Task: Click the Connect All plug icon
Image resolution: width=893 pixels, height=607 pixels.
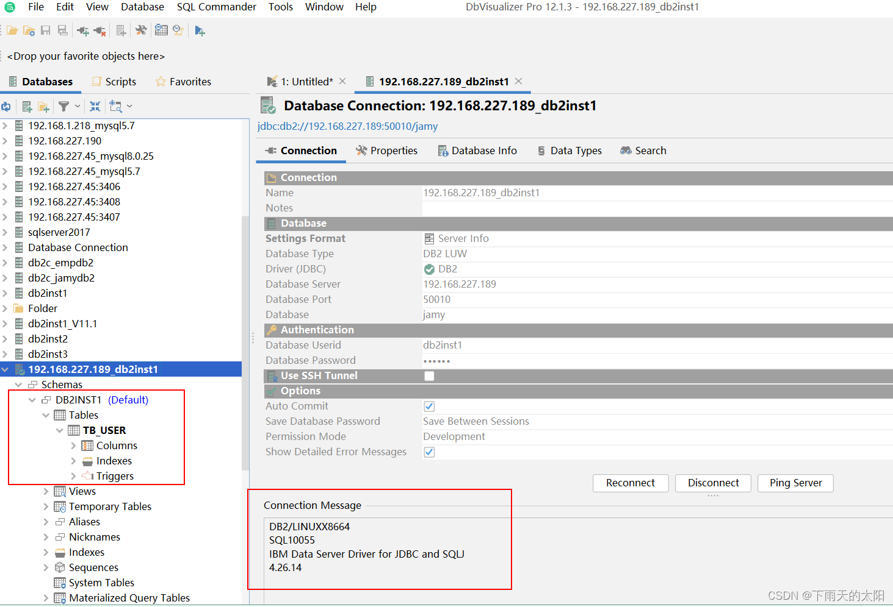Action: pyautogui.click(x=83, y=30)
